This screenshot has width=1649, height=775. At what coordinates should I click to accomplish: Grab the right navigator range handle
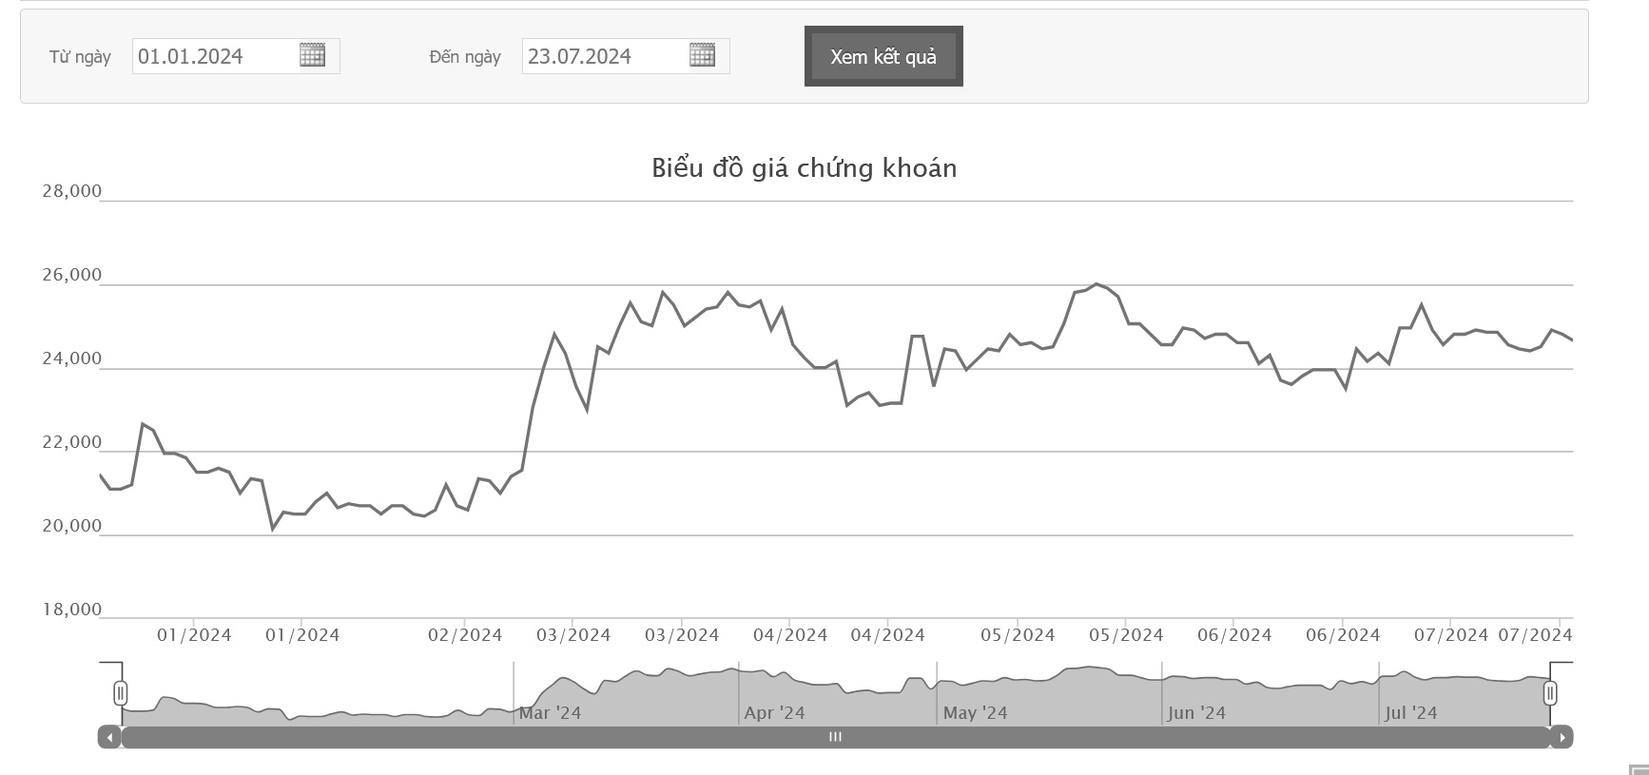(x=1550, y=693)
